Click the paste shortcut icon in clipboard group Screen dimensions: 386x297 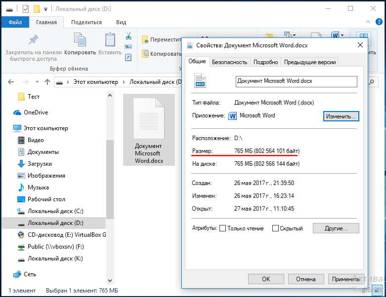[x=129, y=57]
